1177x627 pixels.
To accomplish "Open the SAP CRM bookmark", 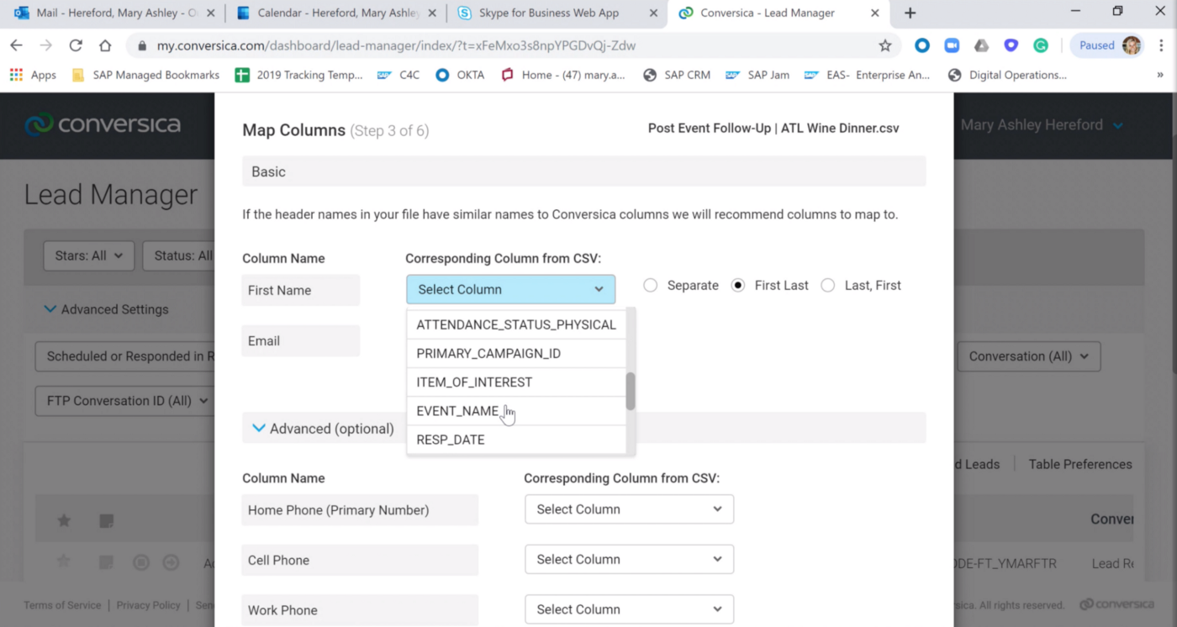I will tap(677, 75).
